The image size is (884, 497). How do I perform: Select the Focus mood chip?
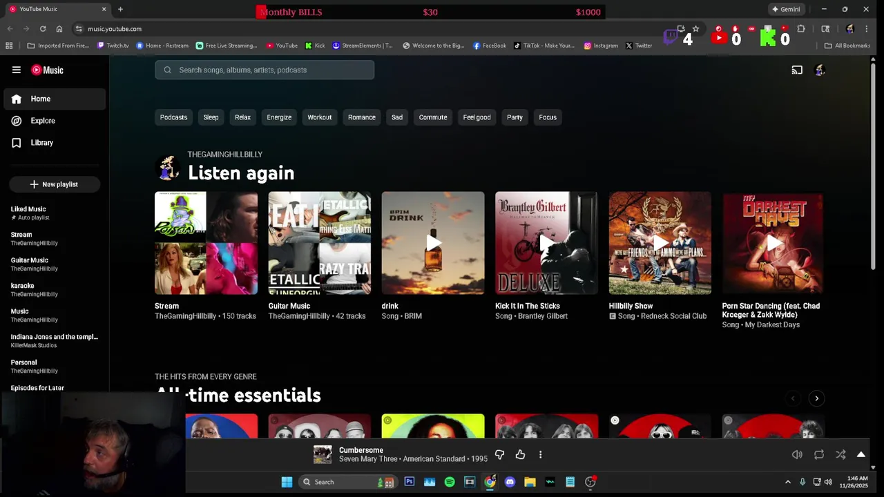pos(548,117)
